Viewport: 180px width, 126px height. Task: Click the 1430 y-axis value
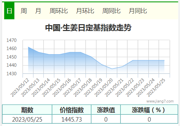tap(12, 74)
